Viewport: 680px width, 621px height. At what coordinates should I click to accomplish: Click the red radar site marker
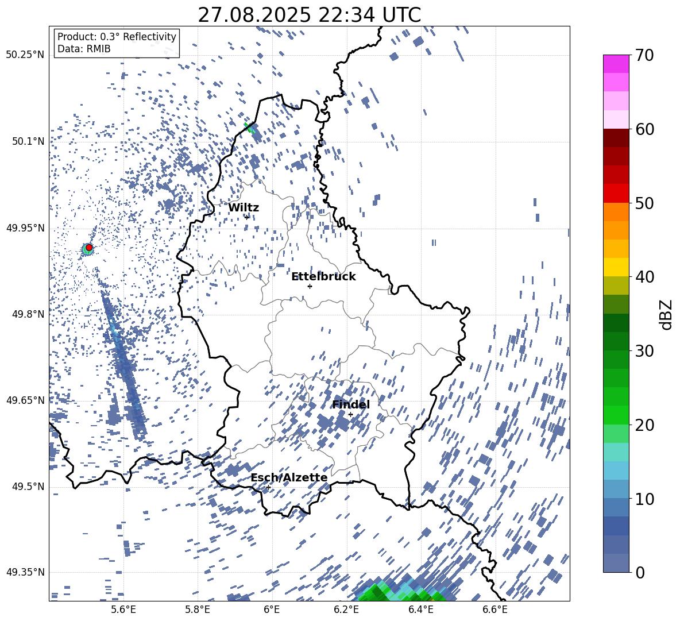(x=89, y=247)
